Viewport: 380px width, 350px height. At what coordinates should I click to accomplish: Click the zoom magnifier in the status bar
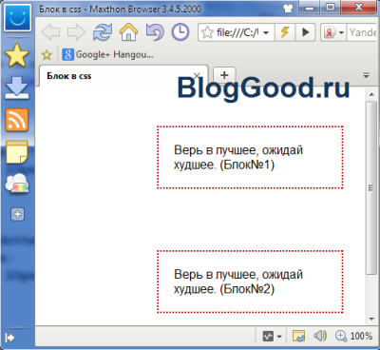[341, 336]
